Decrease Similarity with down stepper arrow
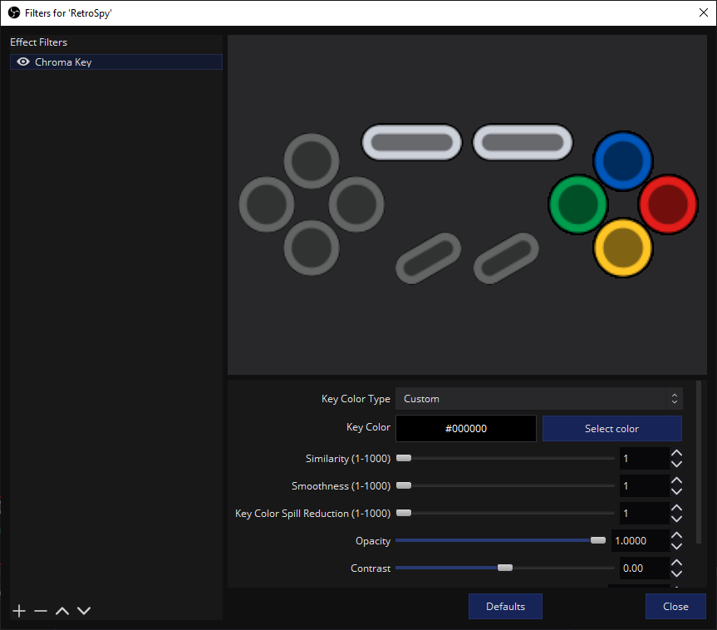The width and height of the screenshot is (717, 630). 676,464
